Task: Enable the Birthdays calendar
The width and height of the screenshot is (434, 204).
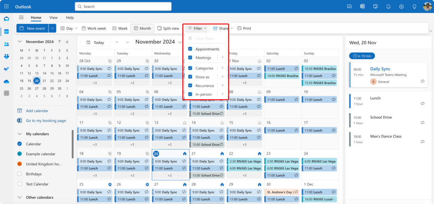Action: (20, 174)
